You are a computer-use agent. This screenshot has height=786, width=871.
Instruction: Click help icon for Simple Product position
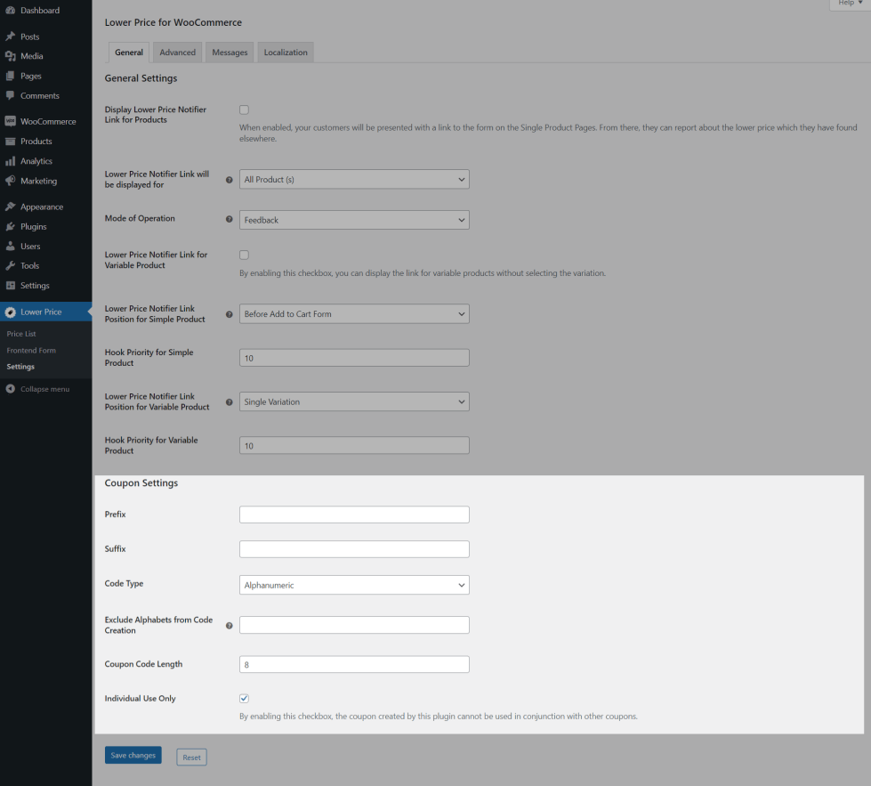click(229, 314)
